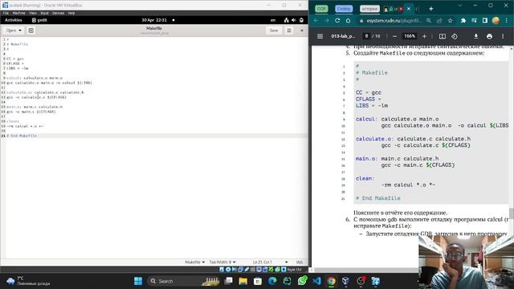Click the zoom magnifier icon in address bar
The width and height of the screenshot is (514, 289).
click(428, 20)
